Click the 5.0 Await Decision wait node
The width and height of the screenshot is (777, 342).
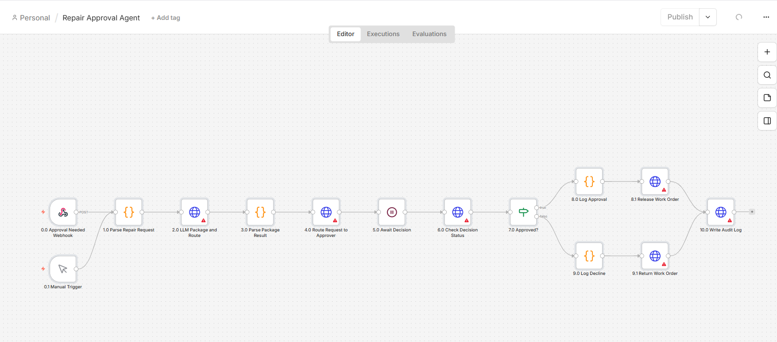tap(392, 212)
